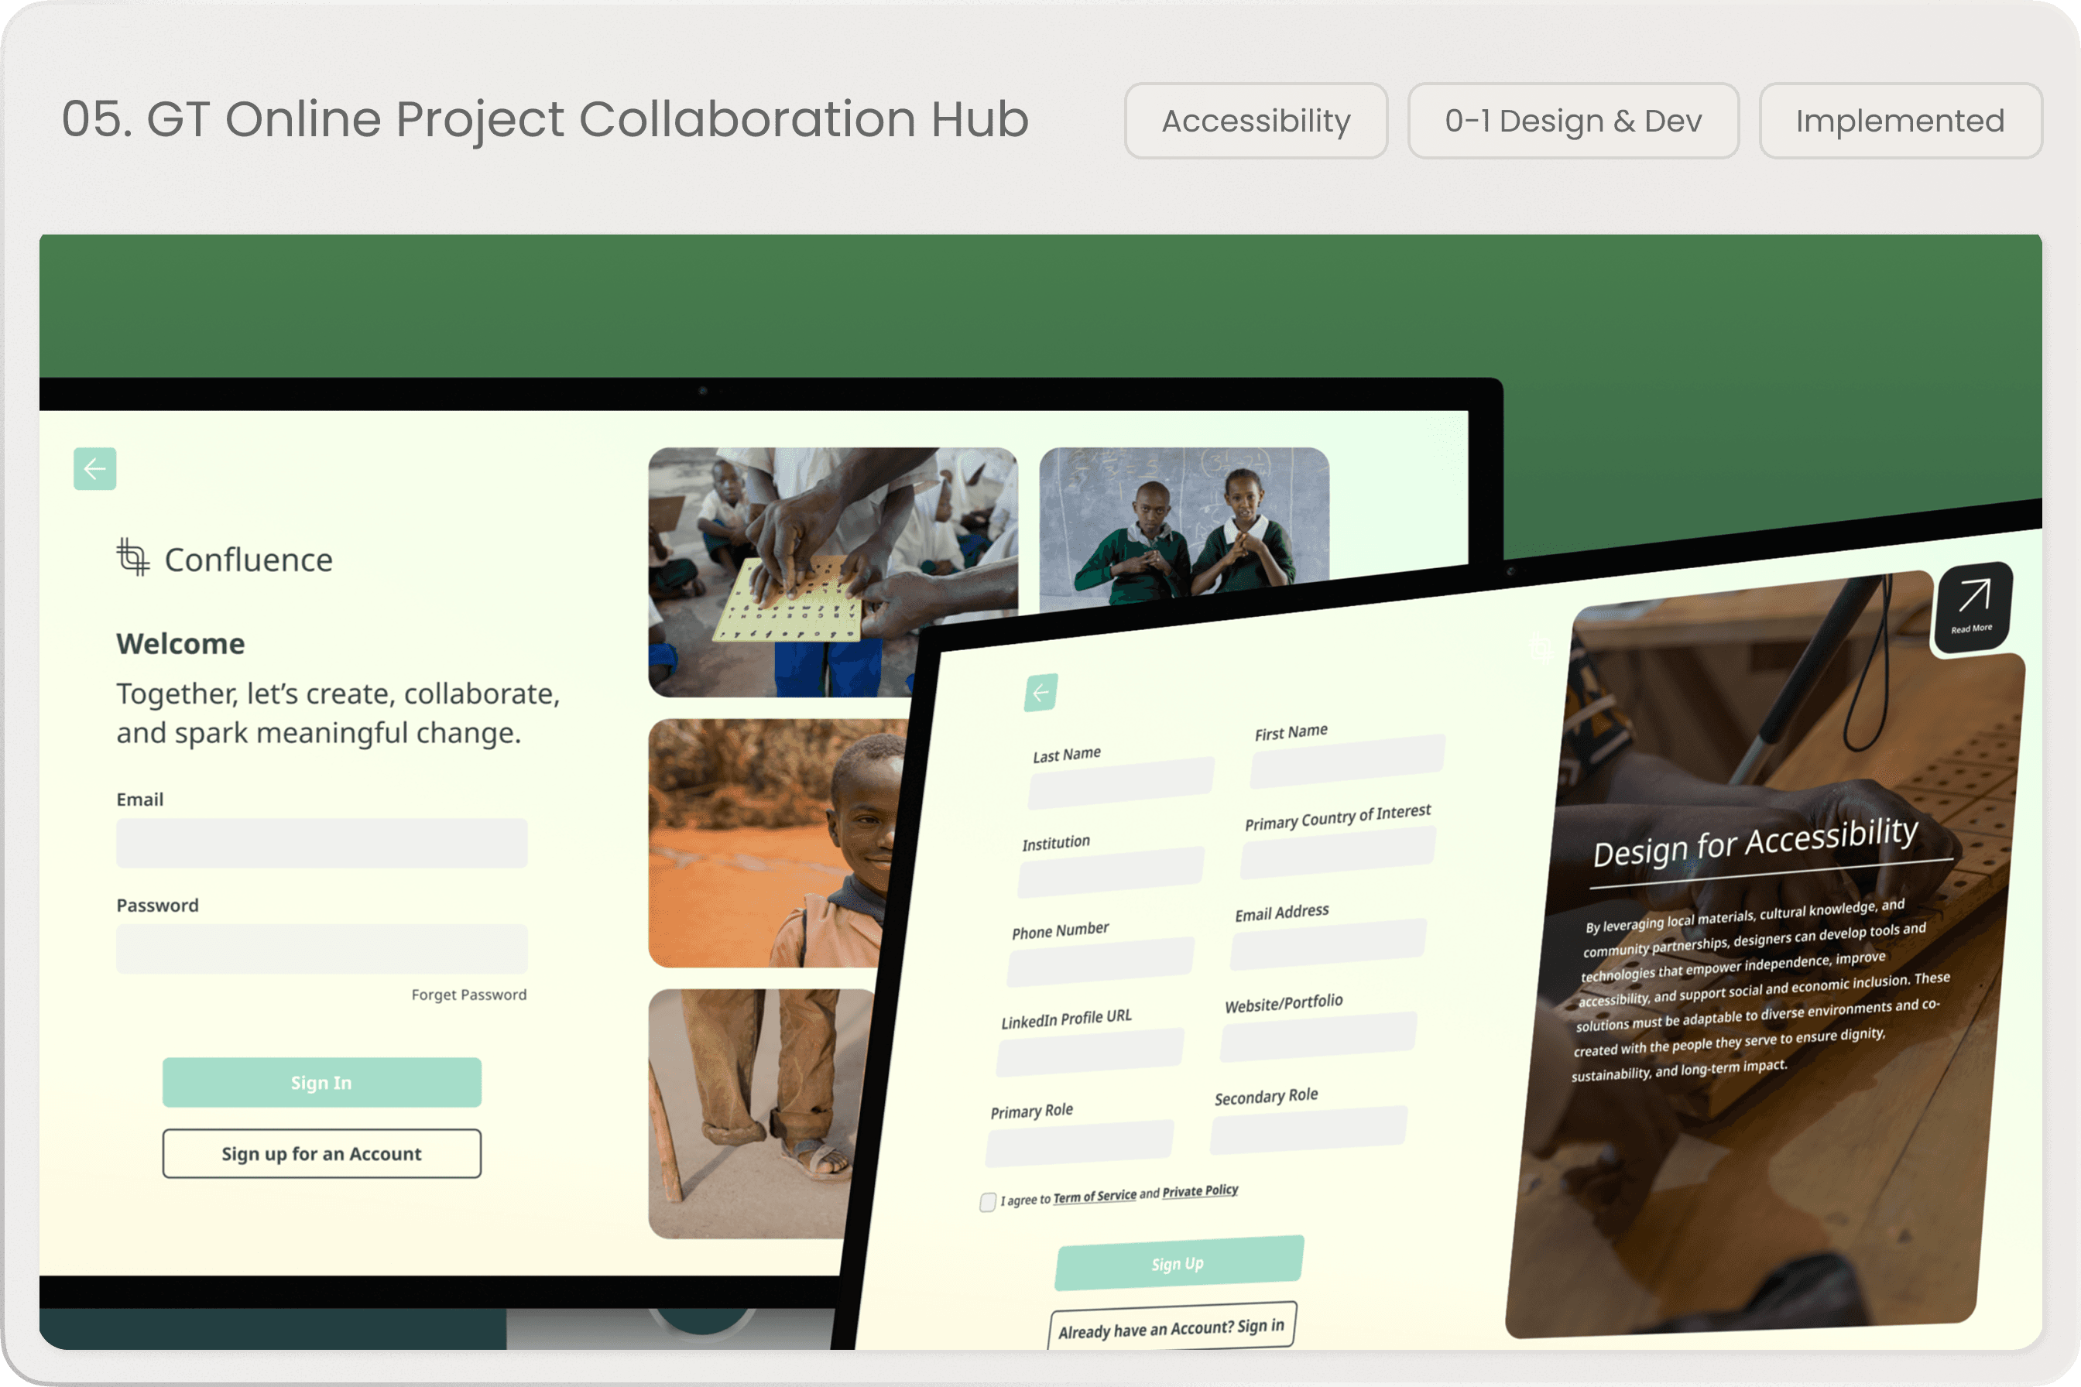
Task: Check the Terms of Service agreement checkbox
Action: (x=989, y=1202)
